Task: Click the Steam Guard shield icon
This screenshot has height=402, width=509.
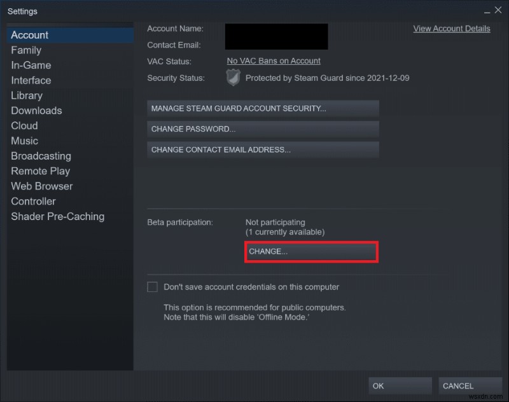Action: click(x=233, y=78)
